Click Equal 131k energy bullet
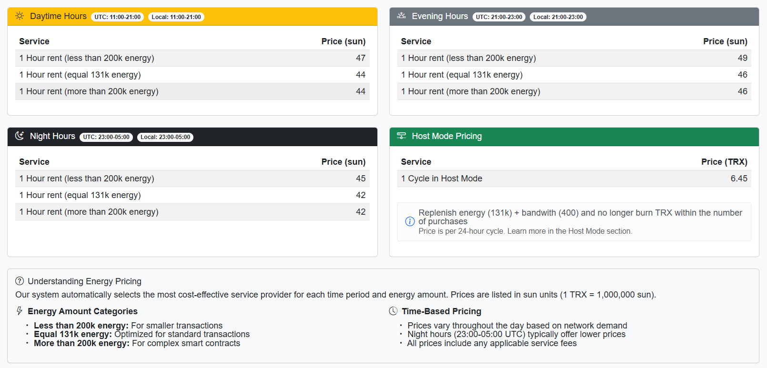 [141, 334]
